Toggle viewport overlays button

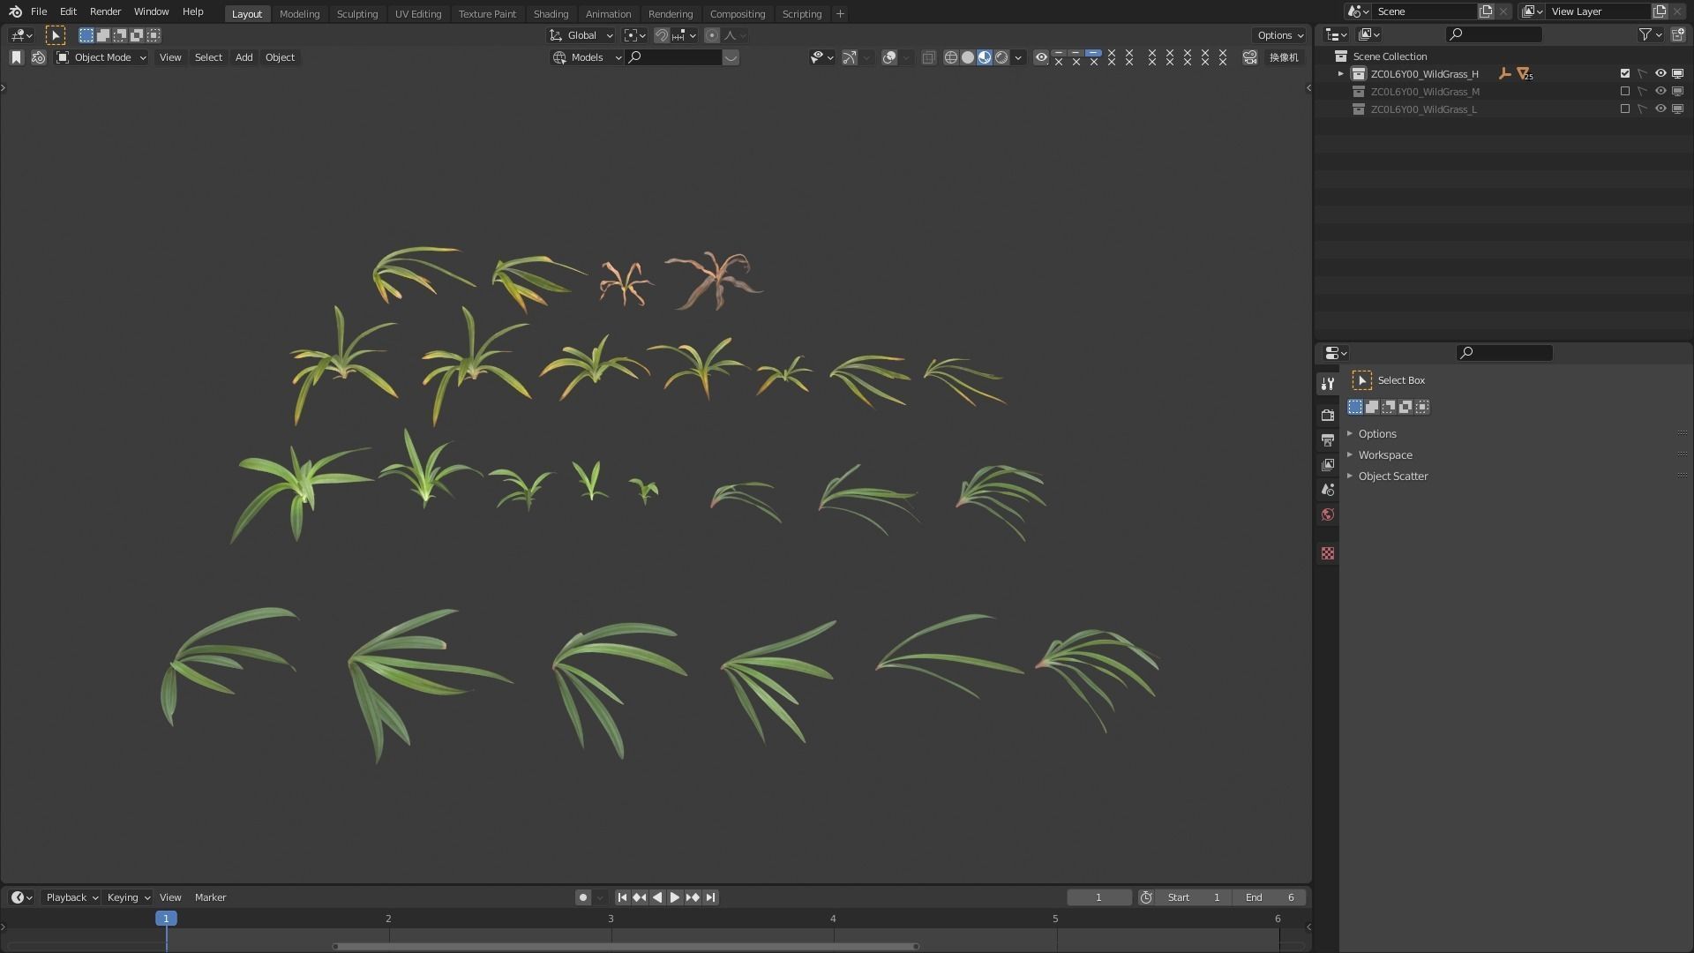[889, 57]
